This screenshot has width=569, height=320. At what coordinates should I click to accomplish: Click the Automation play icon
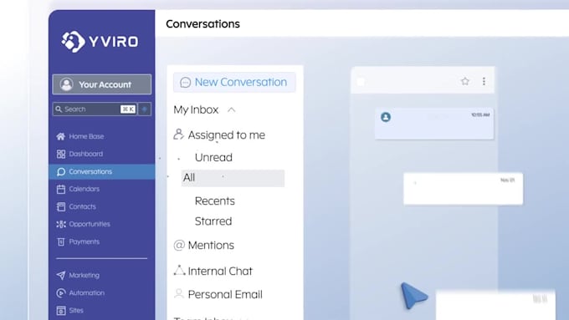60,292
